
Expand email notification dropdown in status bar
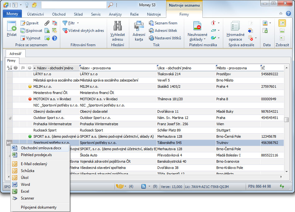click(x=125, y=186)
